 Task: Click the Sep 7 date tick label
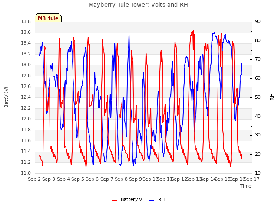(x=107, y=179)
